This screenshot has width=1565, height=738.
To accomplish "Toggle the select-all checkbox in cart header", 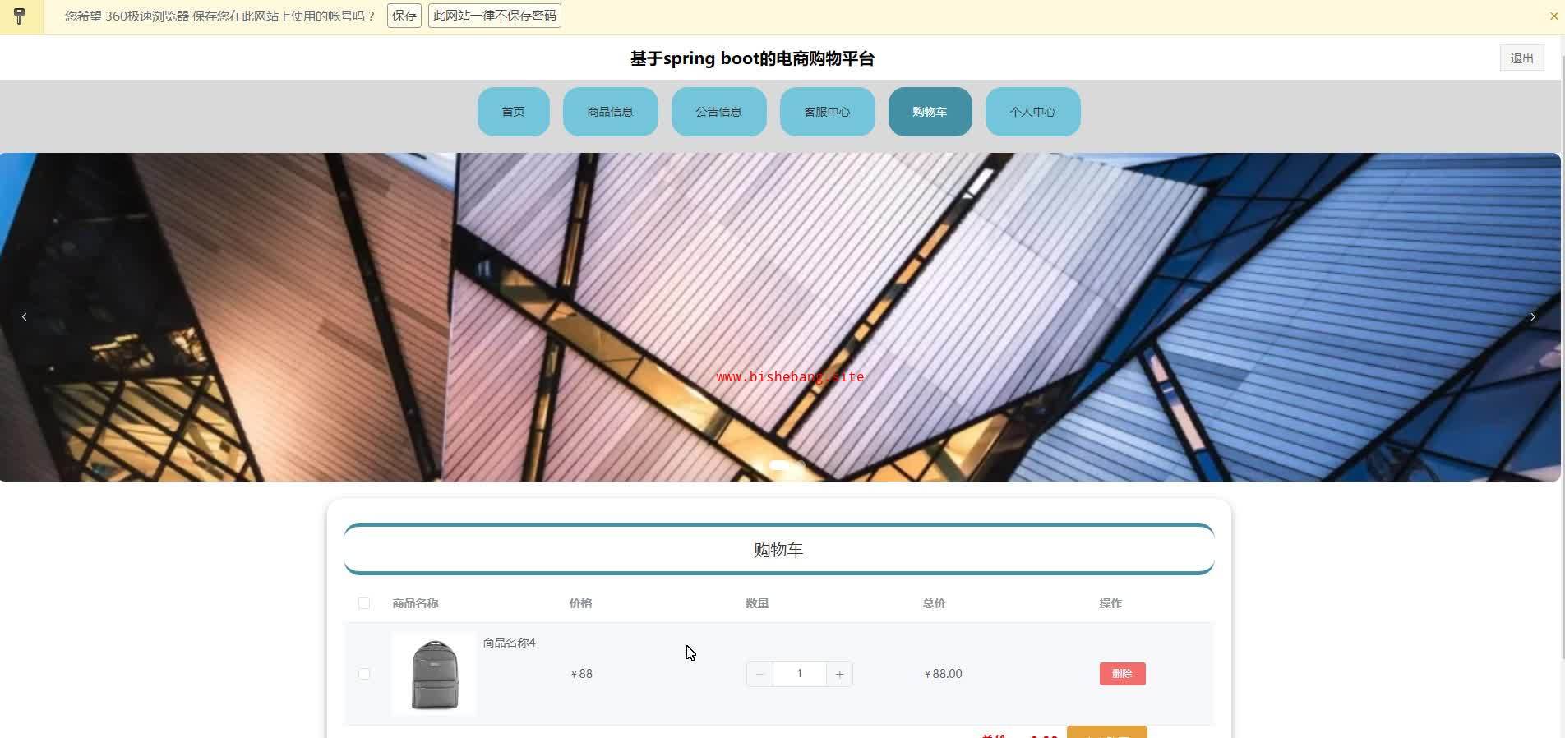I will [364, 603].
